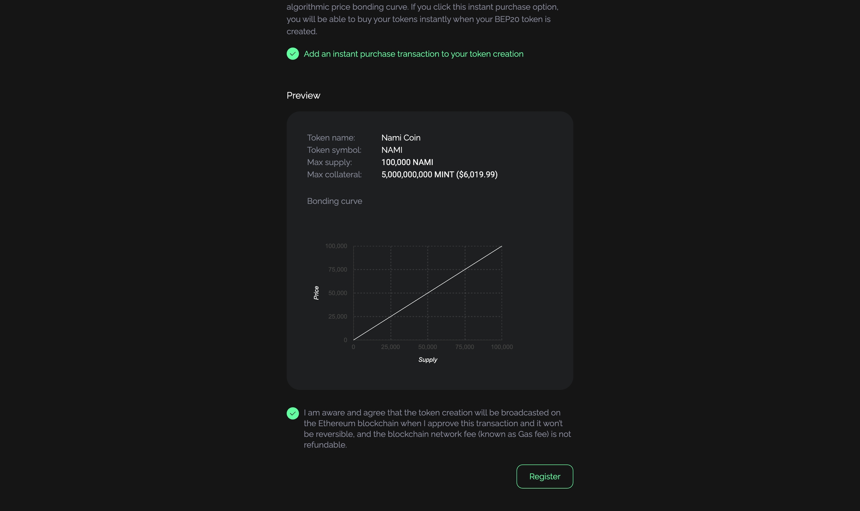Click the 'Max collateral:' field label
This screenshot has height=511, width=860.
tap(334, 174)
